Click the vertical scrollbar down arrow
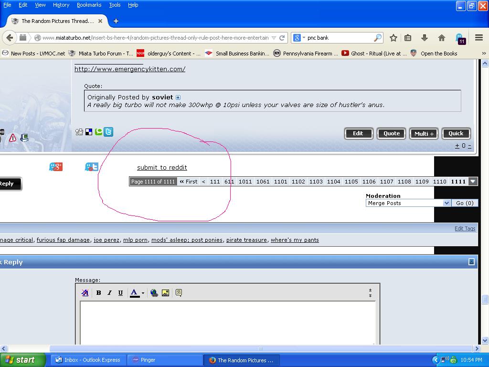The width and height of the screenshot is (489, 367). (485, 340)
